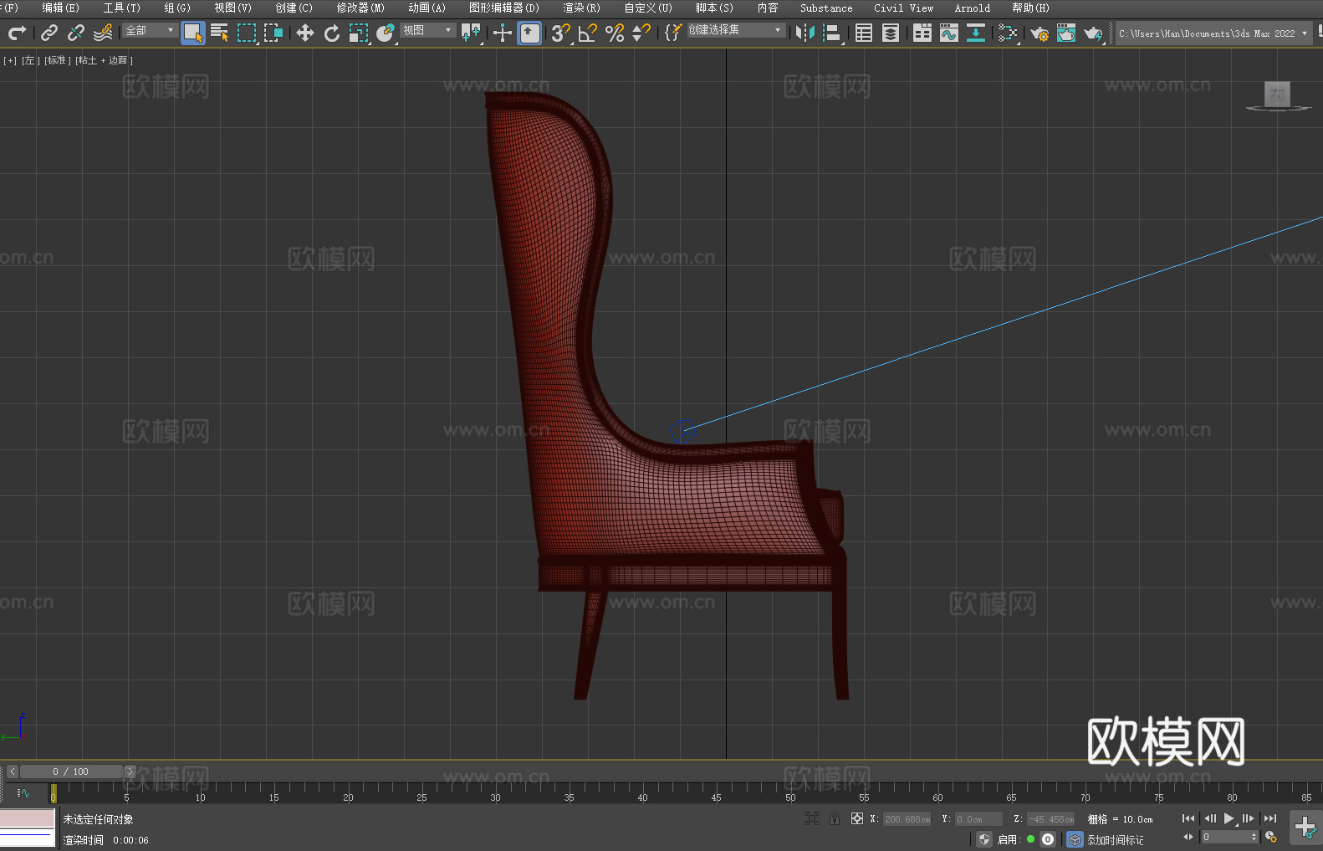1323x851 pixels.
Task: Go to the start frame
Action: point(1188,818)
